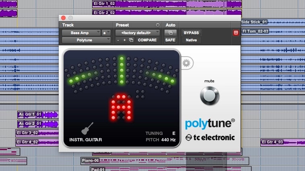This screenshot has height=171, width=305.
Task: Select the Piano-06 MIDI clip
Action: pos(165,161)
